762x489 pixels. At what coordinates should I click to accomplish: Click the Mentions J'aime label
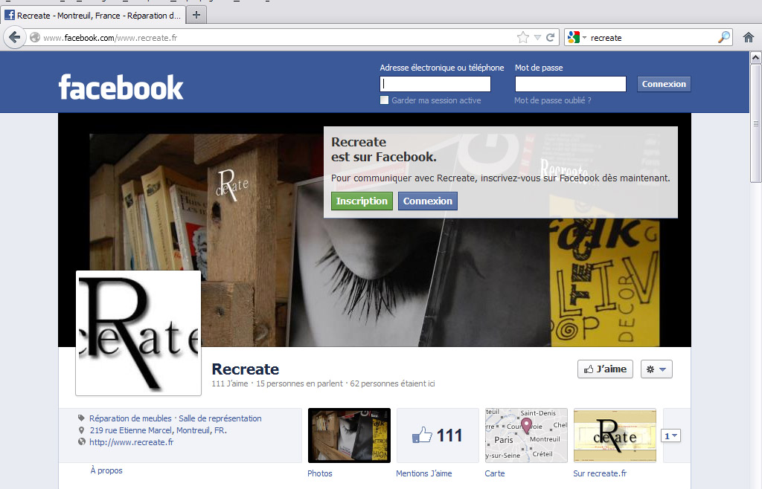[x=423, y=473]
